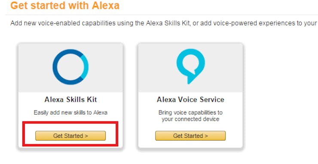Click the 'Get started with Alexa' heading
The width and height of the screenshot is (318, 164).
65,6
